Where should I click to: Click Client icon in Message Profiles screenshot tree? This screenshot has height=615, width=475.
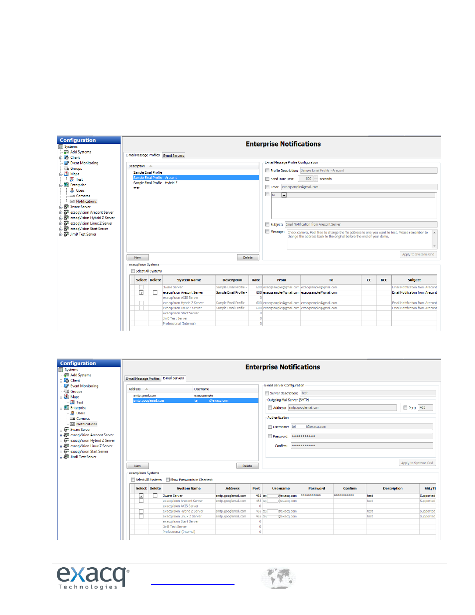point(66,157)
